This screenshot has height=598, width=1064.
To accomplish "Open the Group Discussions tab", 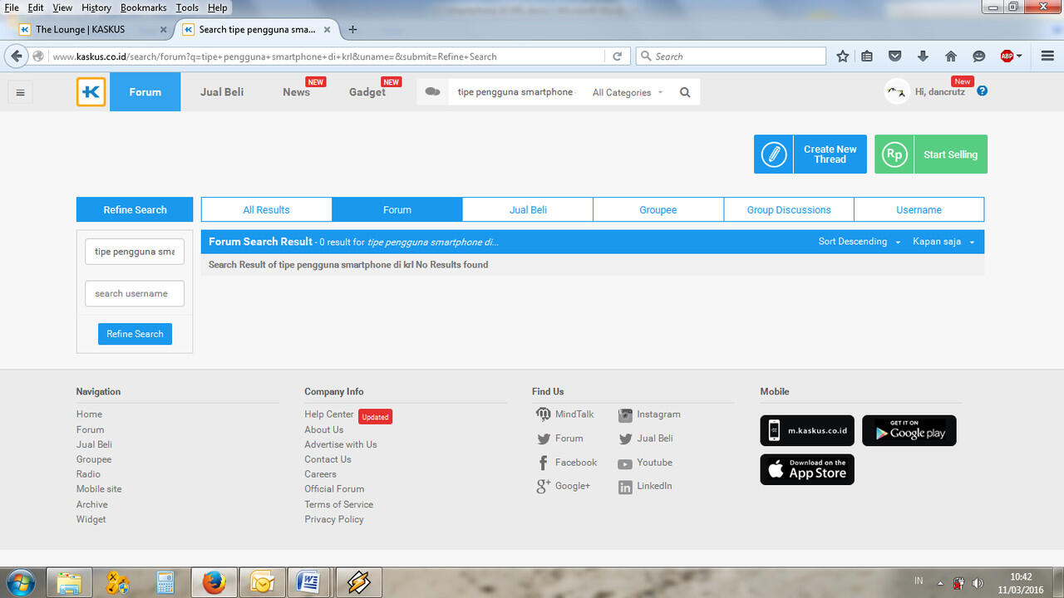I will tap(789, 209).
